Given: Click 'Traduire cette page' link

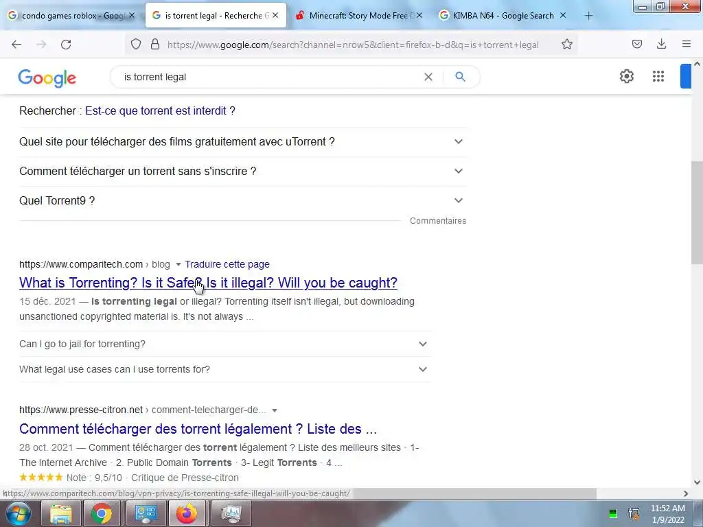Looking at the screenshot, I should click(227, 264).
